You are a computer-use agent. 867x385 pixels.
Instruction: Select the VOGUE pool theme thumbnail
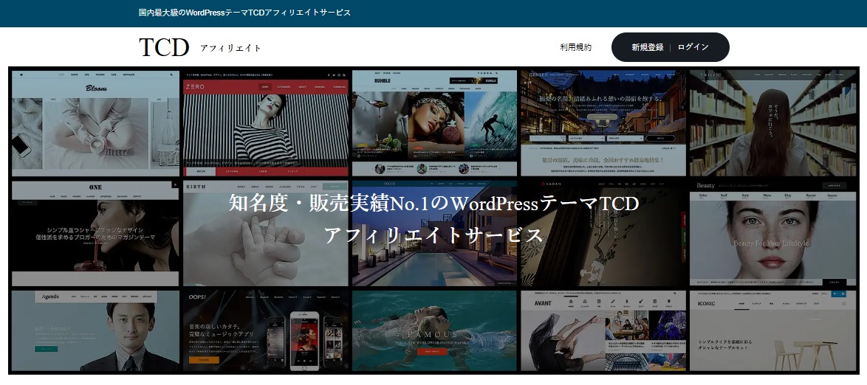pos(434,233)
